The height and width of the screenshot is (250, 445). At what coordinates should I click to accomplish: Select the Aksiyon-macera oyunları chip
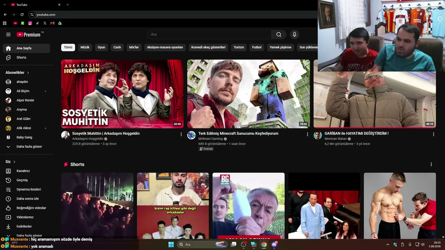(x=165, y=47)
